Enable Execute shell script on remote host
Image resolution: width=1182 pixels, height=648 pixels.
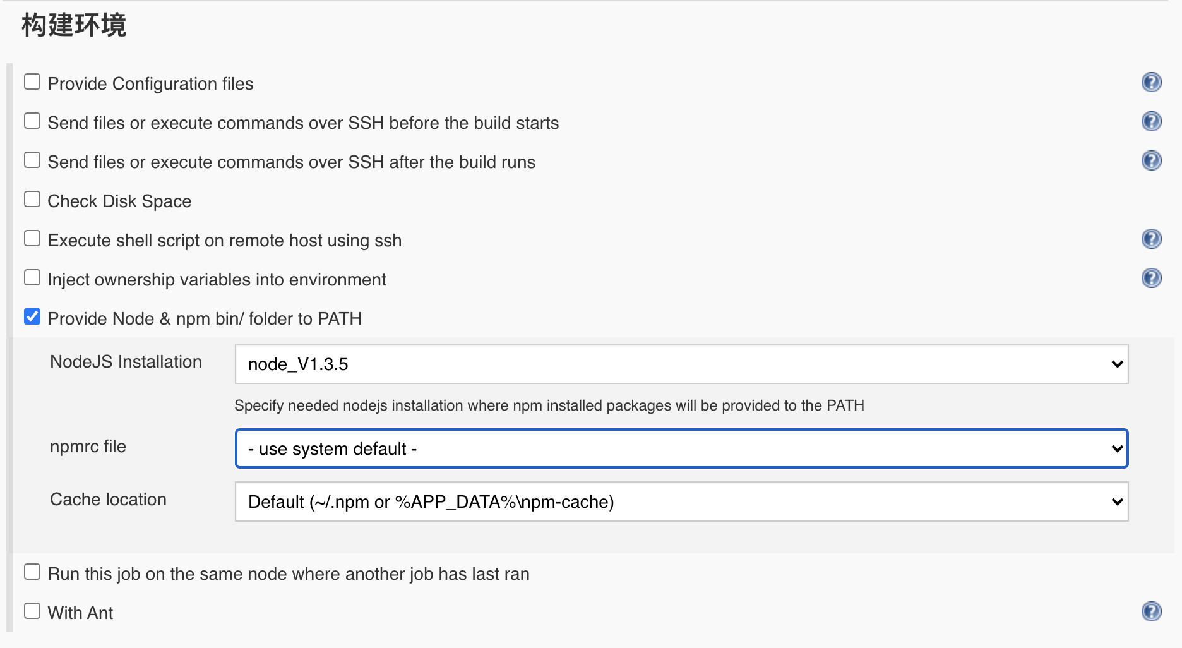tap(32, 239)
